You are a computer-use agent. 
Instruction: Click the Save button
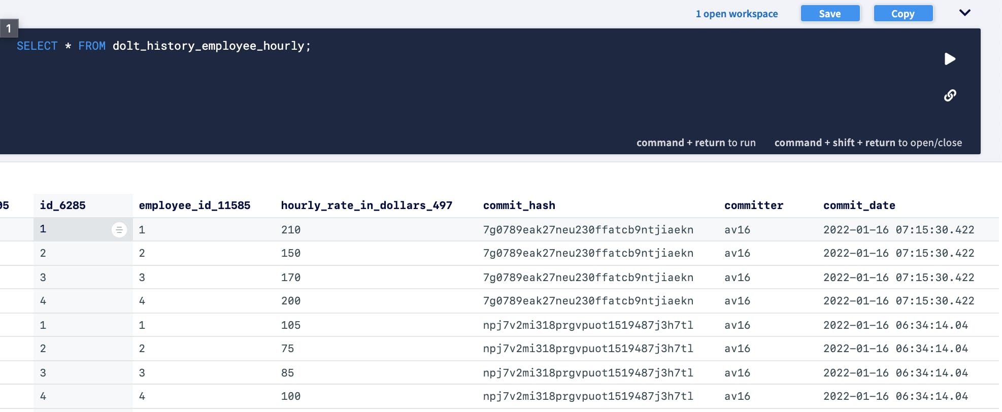pyautogui.click(x=830, y=14)
